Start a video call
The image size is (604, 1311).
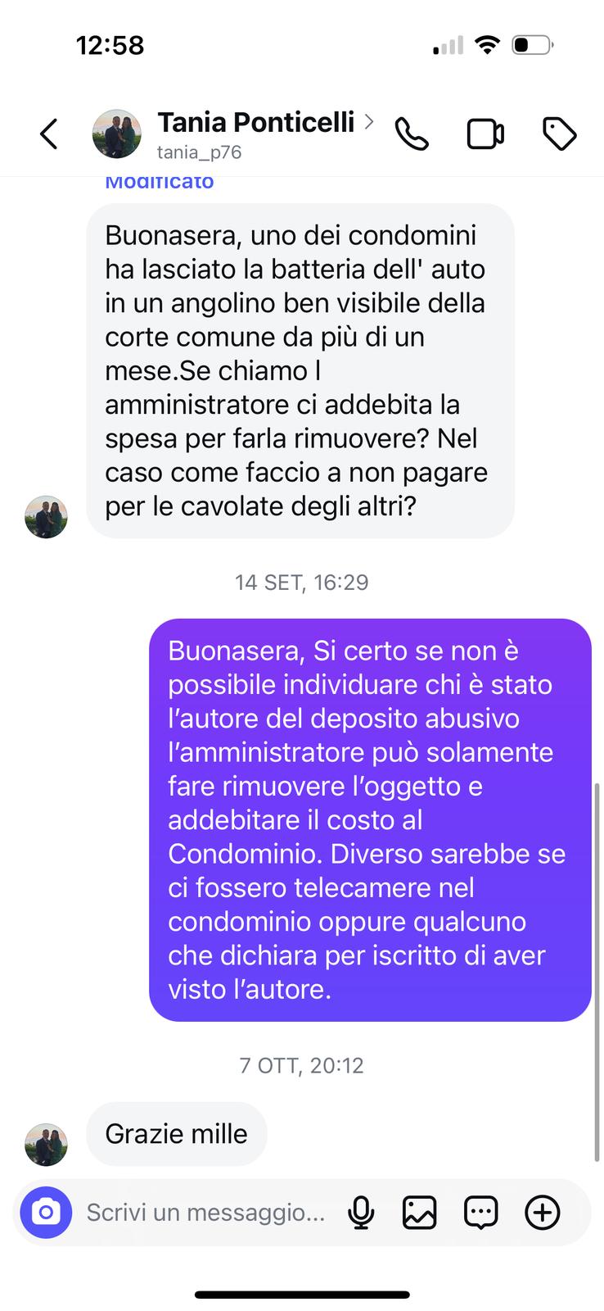coord(485,134)
